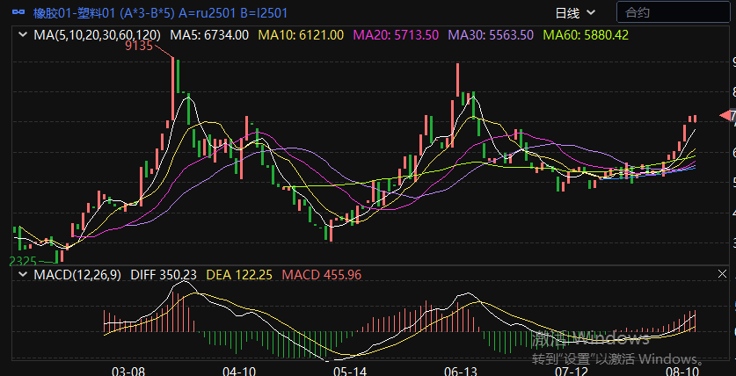Open the 日线 period dropdown
This screenshot has width=736, height=376.
pyautogui.click(x=575, y=13)
